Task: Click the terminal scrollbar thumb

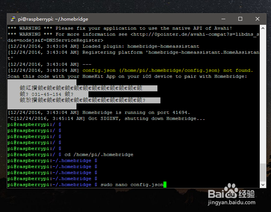Action: [x=263, y=173]
